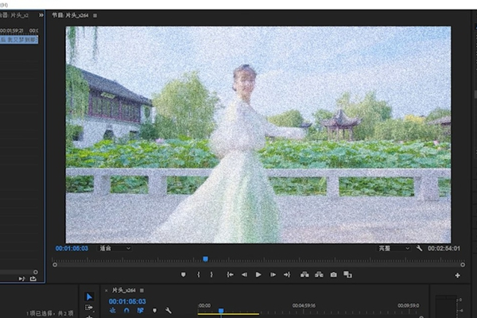477x318 pixels.
Task: Go to Out point in Program monitor
Action: point(287,275)
